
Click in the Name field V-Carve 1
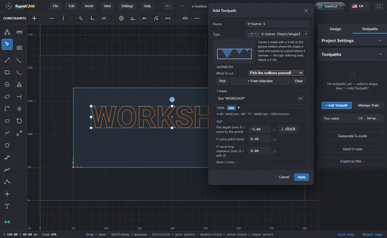[x=277, y=24]
